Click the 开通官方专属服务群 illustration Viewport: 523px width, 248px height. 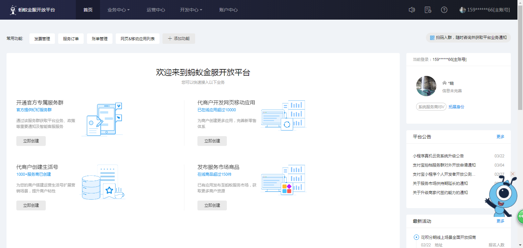102,119
